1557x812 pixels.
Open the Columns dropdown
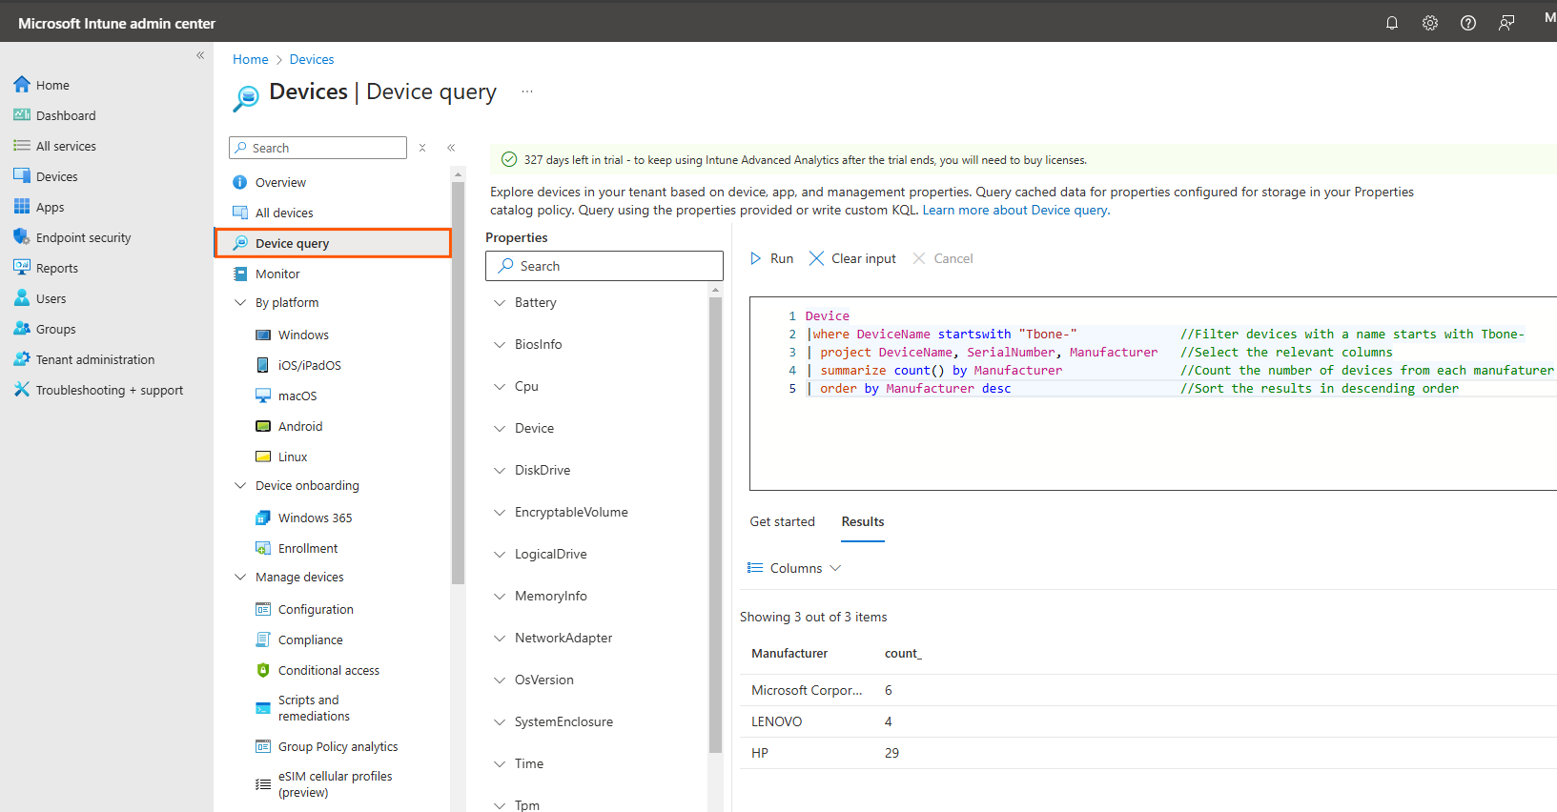pos(794,568)
